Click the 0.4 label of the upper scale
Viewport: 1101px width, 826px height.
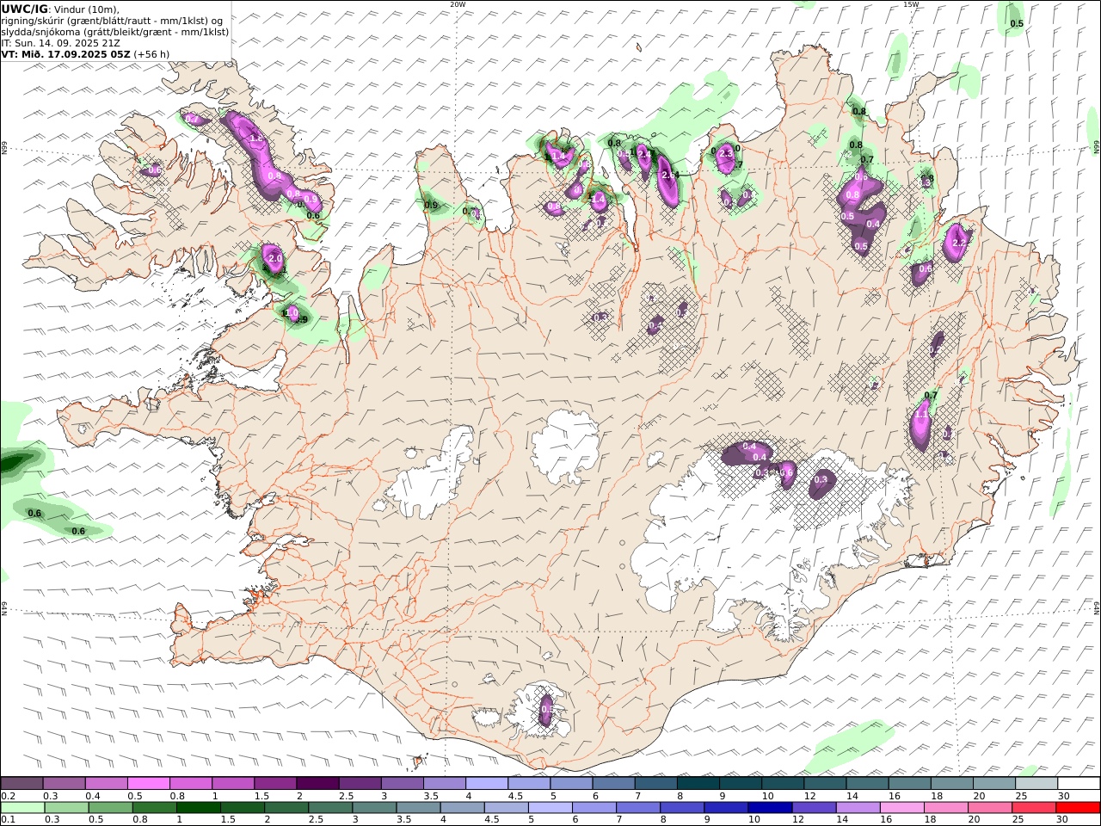click(92, 796)
